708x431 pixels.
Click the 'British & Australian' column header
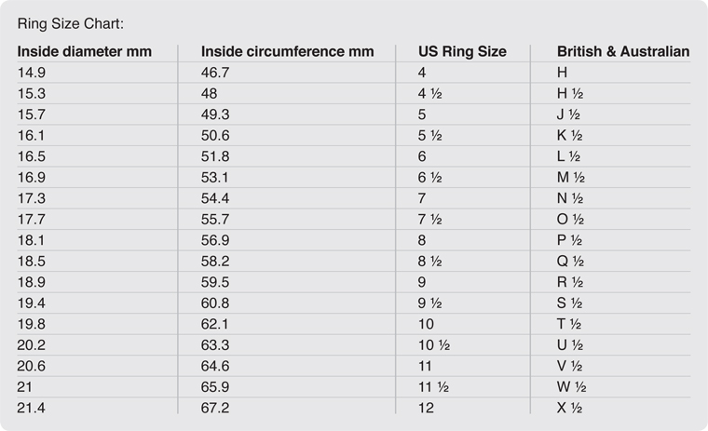tap(622, 51)
